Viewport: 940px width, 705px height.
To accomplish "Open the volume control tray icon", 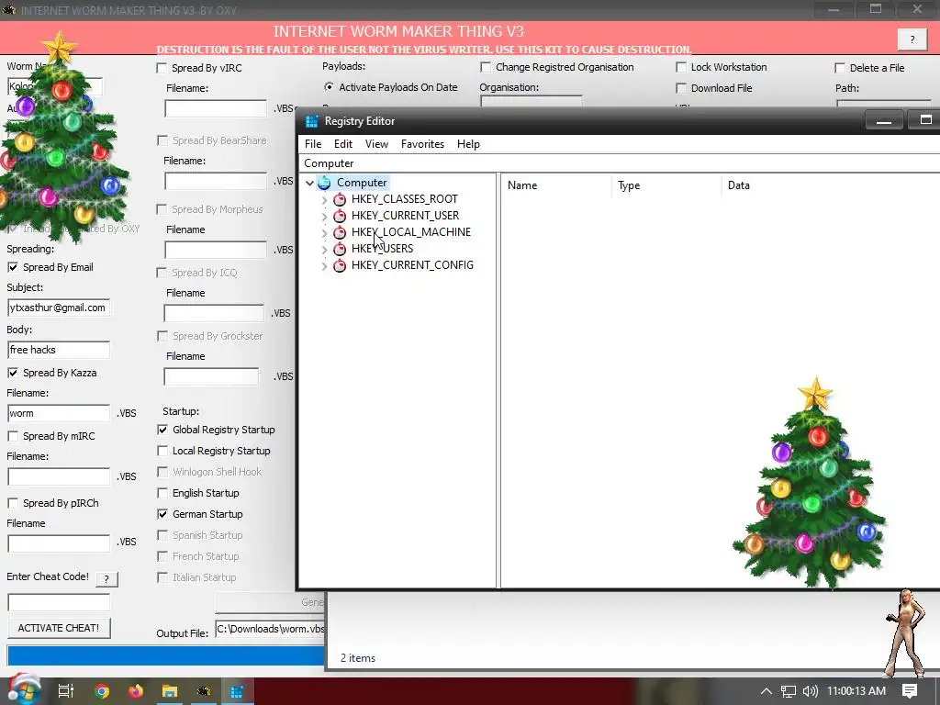I will tap(810, 691).
